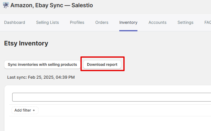Switch to the Selling Lists tab
The image size is (211, 131).
(x=47, y=22)
